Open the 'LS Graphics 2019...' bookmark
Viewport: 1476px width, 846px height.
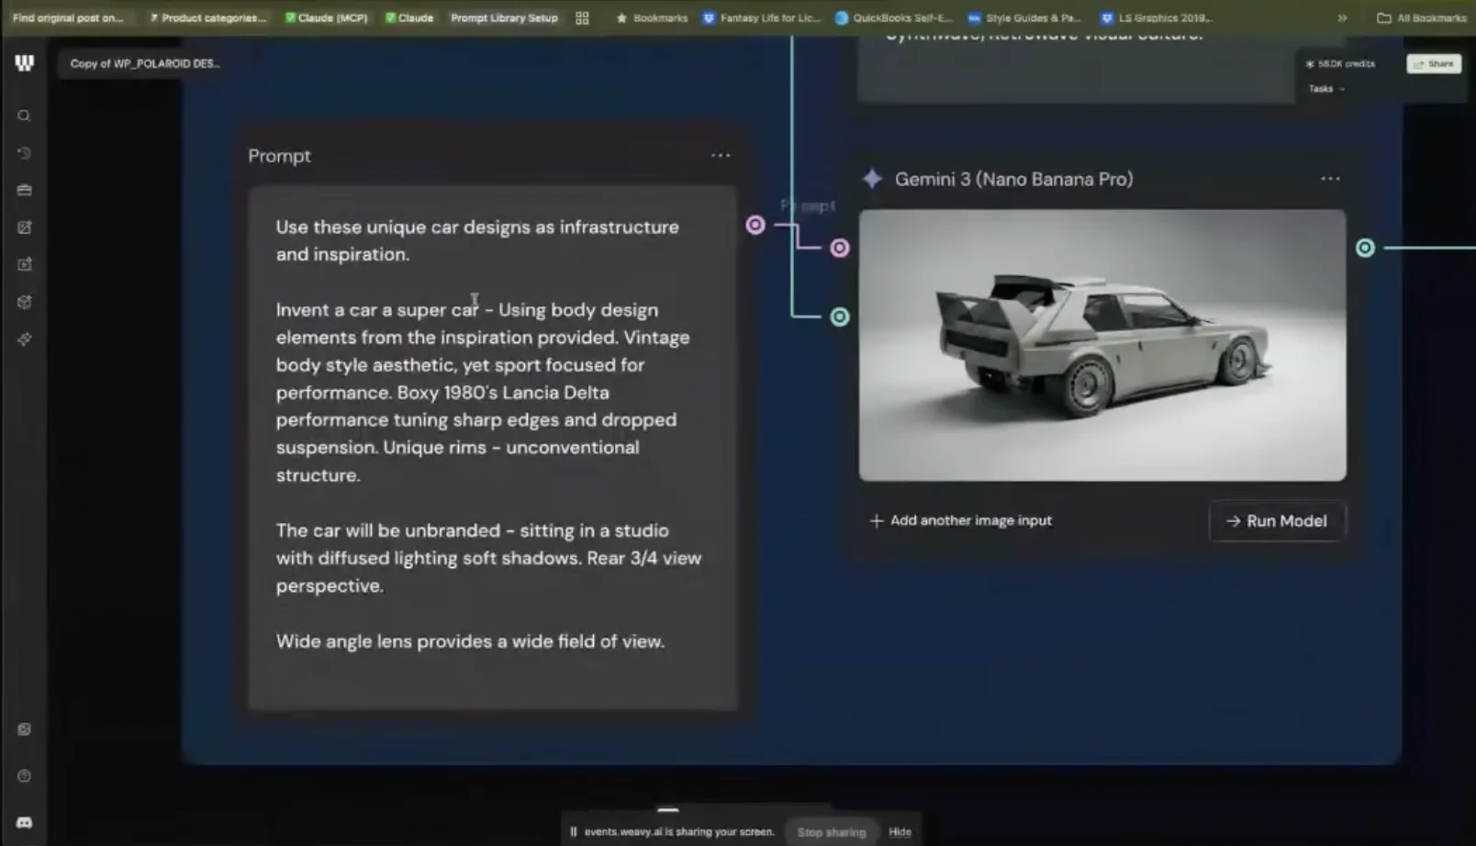1157,17
